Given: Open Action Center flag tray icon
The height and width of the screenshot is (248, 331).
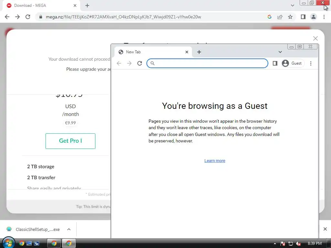Looking at the screenshot, I should coord(283,243).
